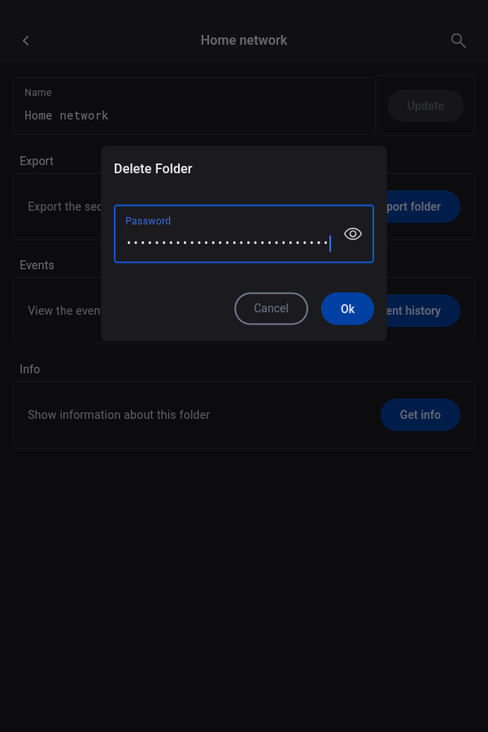Cancel the Delete Folder dialog
The height and width of the screenshot is (732, 488).
point(271,308)
